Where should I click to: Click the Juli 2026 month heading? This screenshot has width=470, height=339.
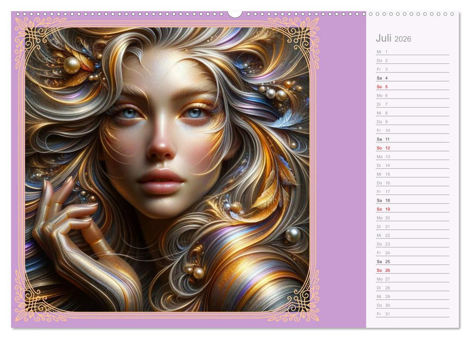pos(385,38)
